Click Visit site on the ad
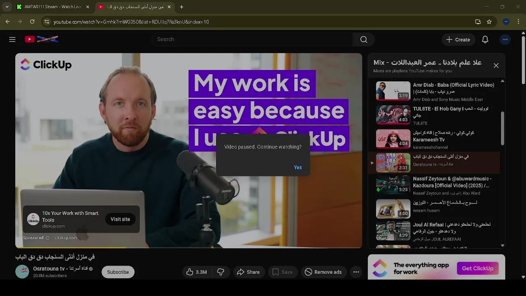This screenshot has height=296, width=526. (x=120, y=219)
